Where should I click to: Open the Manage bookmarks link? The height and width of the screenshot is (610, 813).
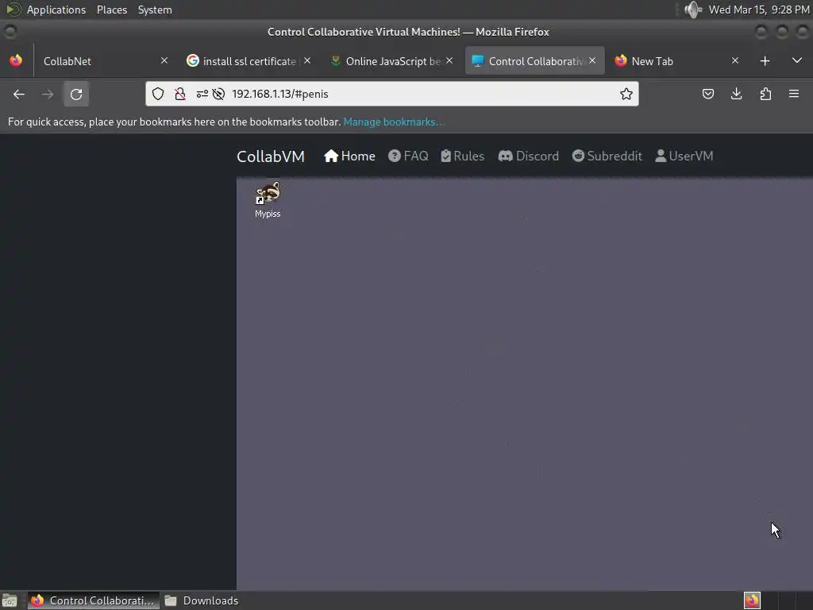(x=394, y=122)
